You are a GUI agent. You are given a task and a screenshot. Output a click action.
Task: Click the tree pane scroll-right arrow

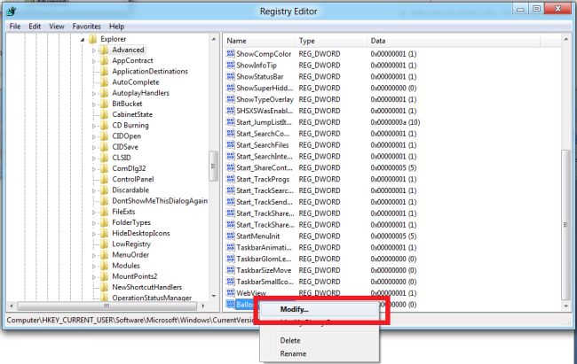[203, 306]
